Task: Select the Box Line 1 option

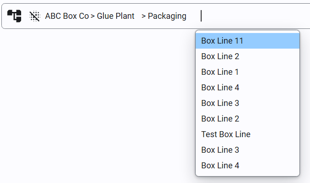Action: (x=248, y=72)
